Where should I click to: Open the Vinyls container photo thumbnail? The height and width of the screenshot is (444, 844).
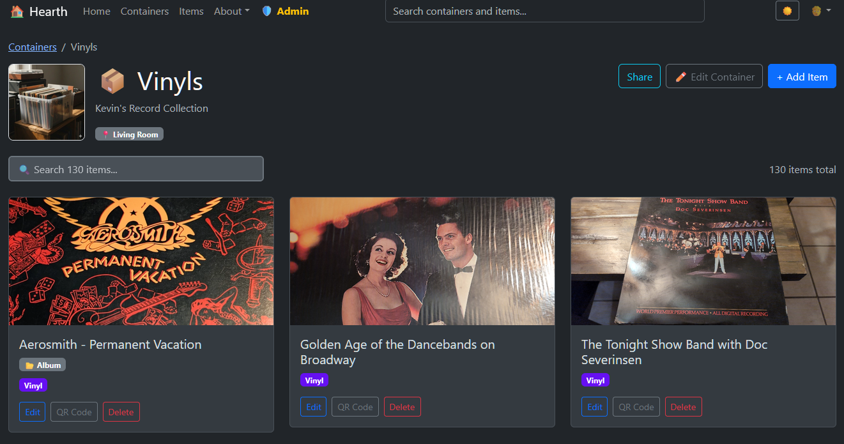point(47,102)
